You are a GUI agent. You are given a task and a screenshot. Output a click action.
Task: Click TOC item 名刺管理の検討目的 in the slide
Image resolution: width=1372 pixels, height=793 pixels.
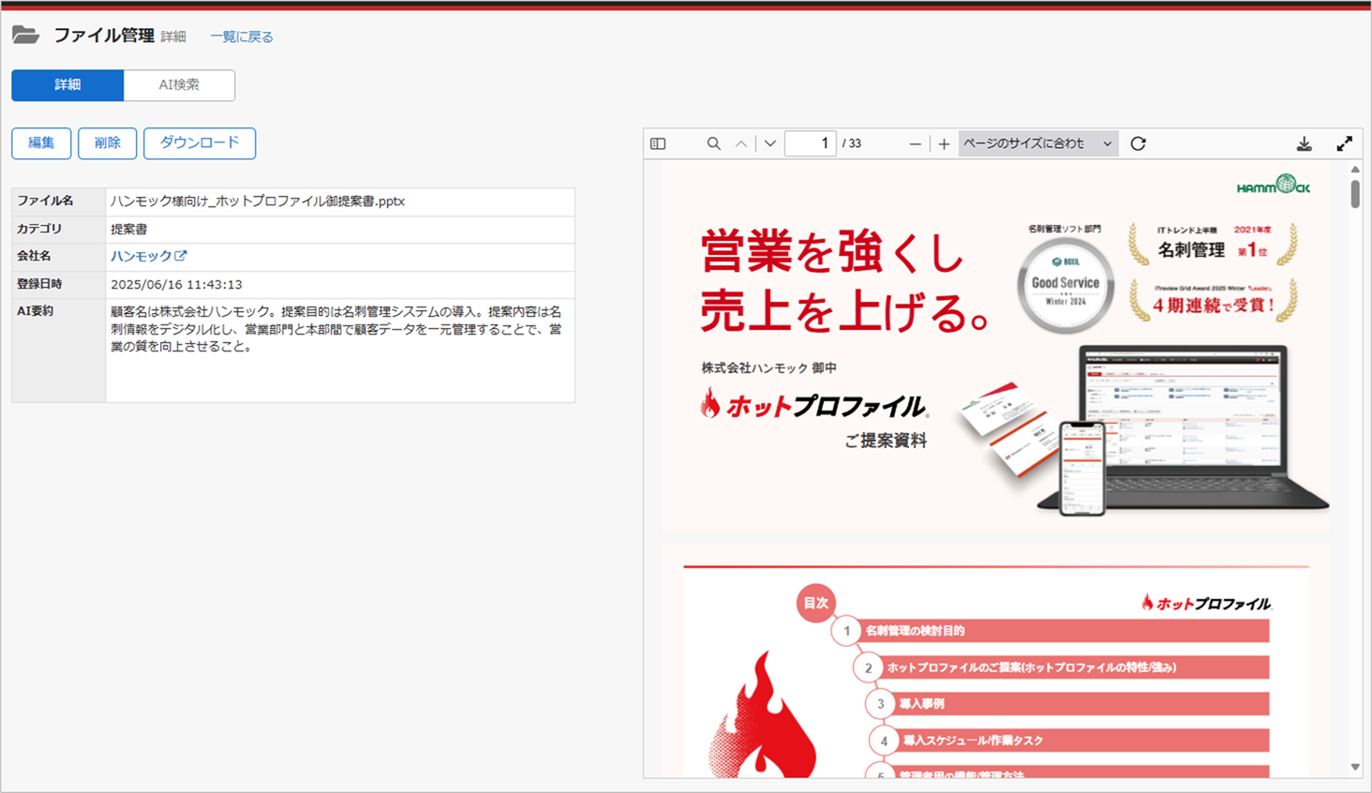pyautogui.click(x=915, y=631)
